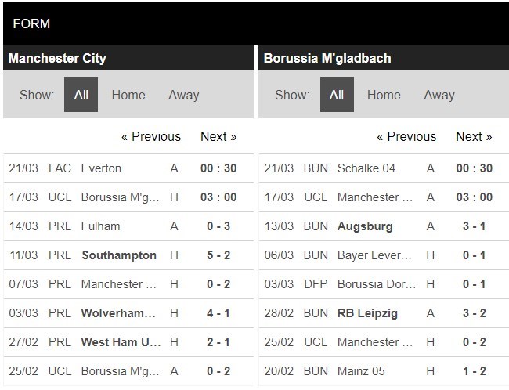Go to Previous Manchester City matches

point(151,136)
